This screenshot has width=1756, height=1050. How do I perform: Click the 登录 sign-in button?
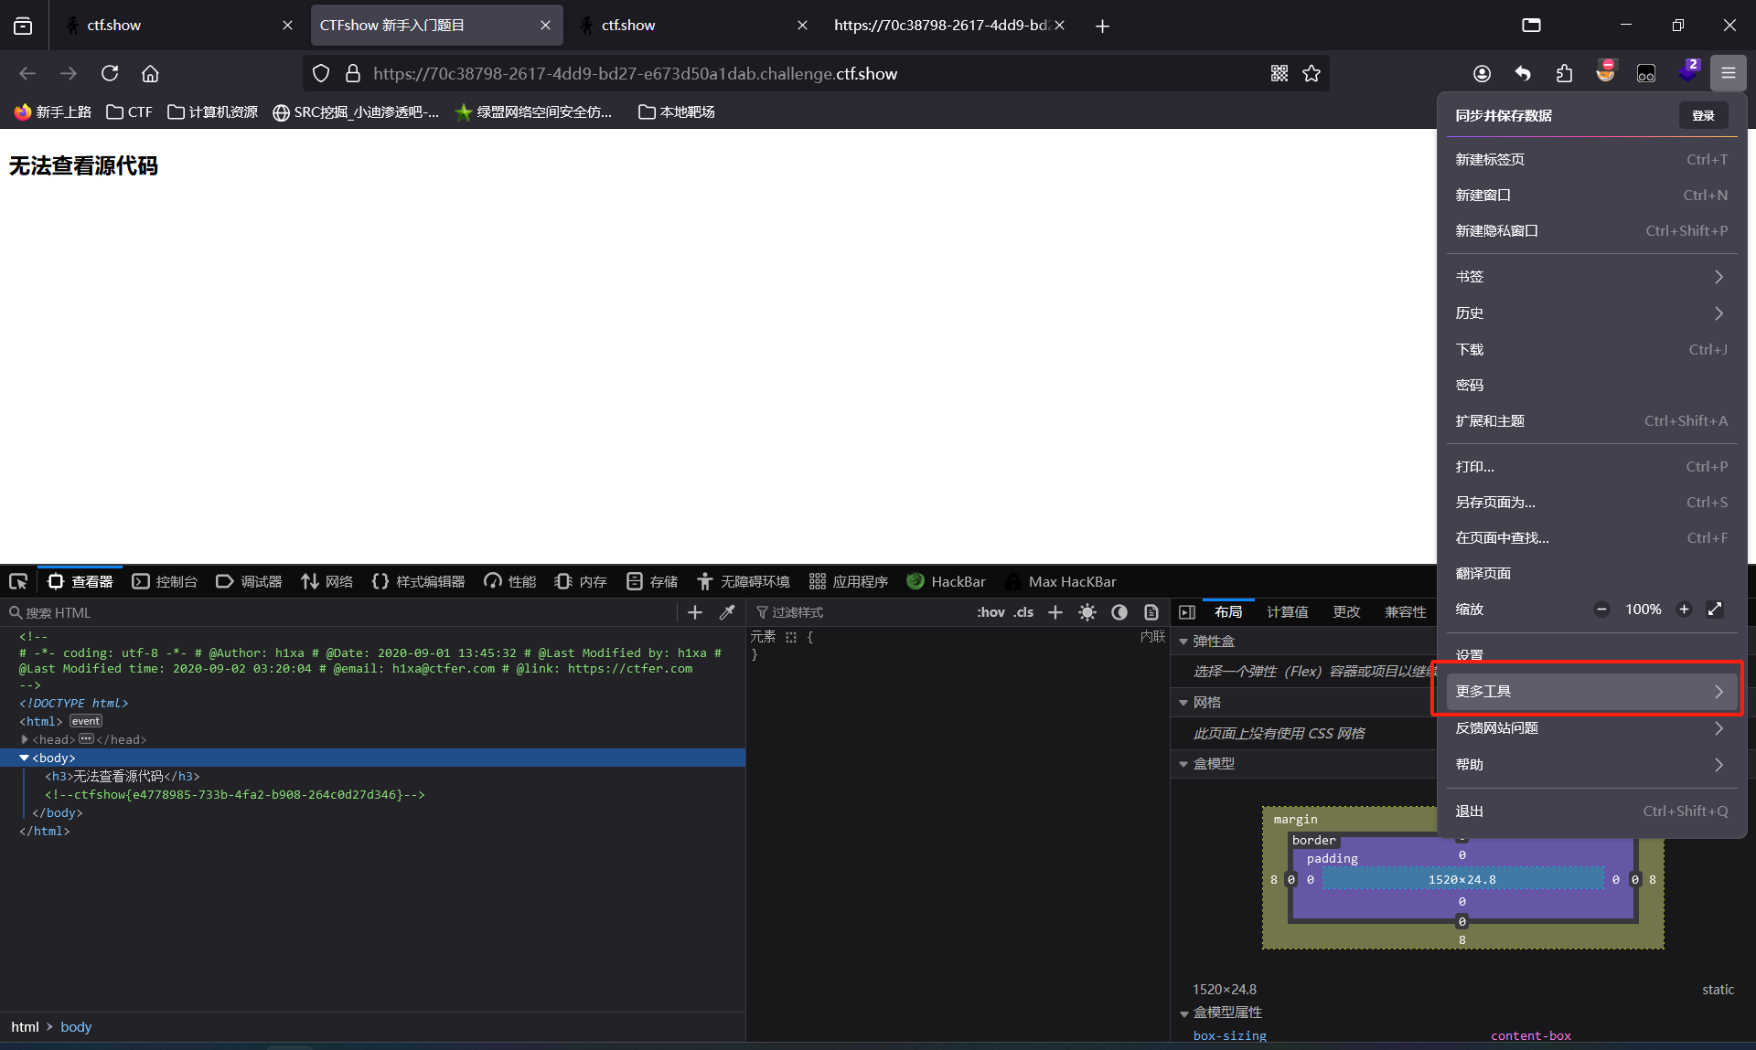click(x=1703, y=115)
